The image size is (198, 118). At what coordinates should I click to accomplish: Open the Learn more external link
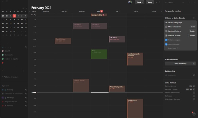[177, 48]
